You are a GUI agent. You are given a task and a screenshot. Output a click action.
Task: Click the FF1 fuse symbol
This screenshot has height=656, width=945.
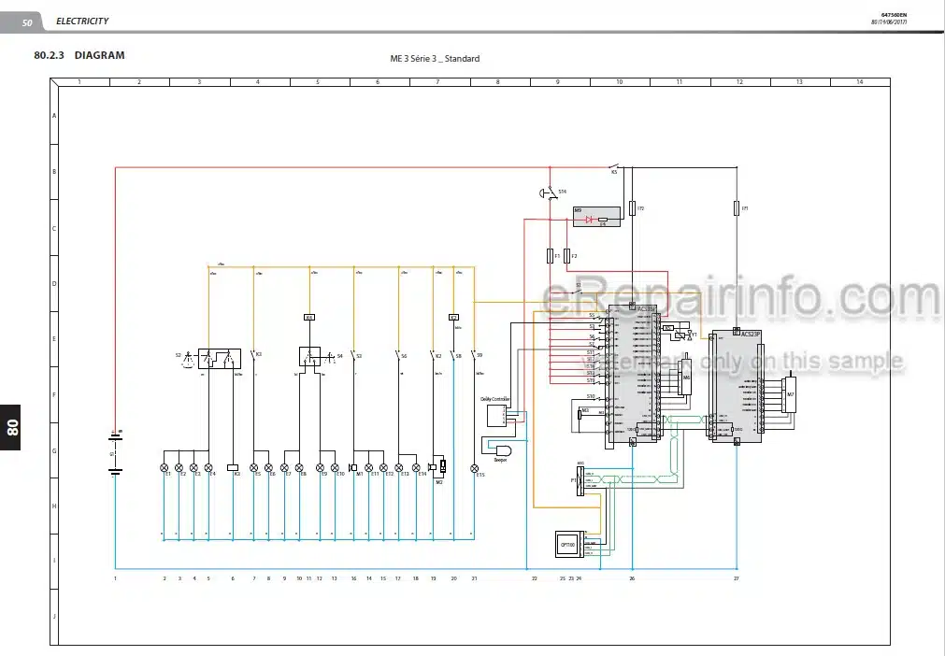click(737, 208)
